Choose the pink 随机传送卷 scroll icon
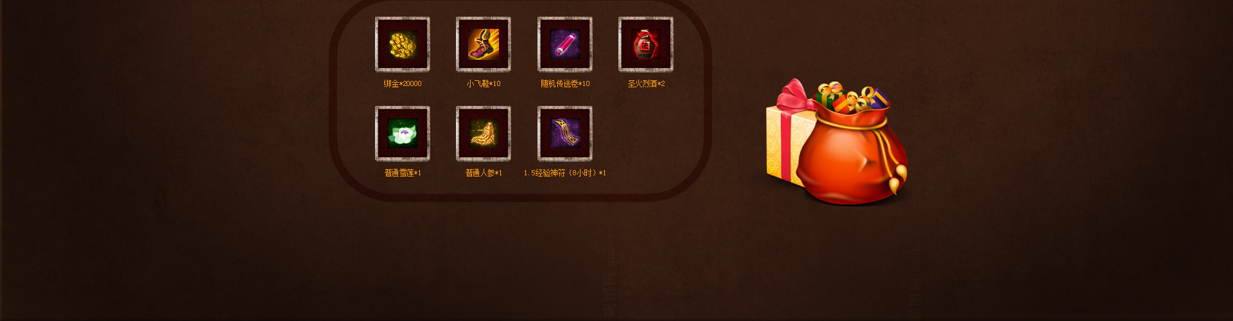Viewport: 1233px width, 321px height. pyautogui.click(x=565, y=44)
